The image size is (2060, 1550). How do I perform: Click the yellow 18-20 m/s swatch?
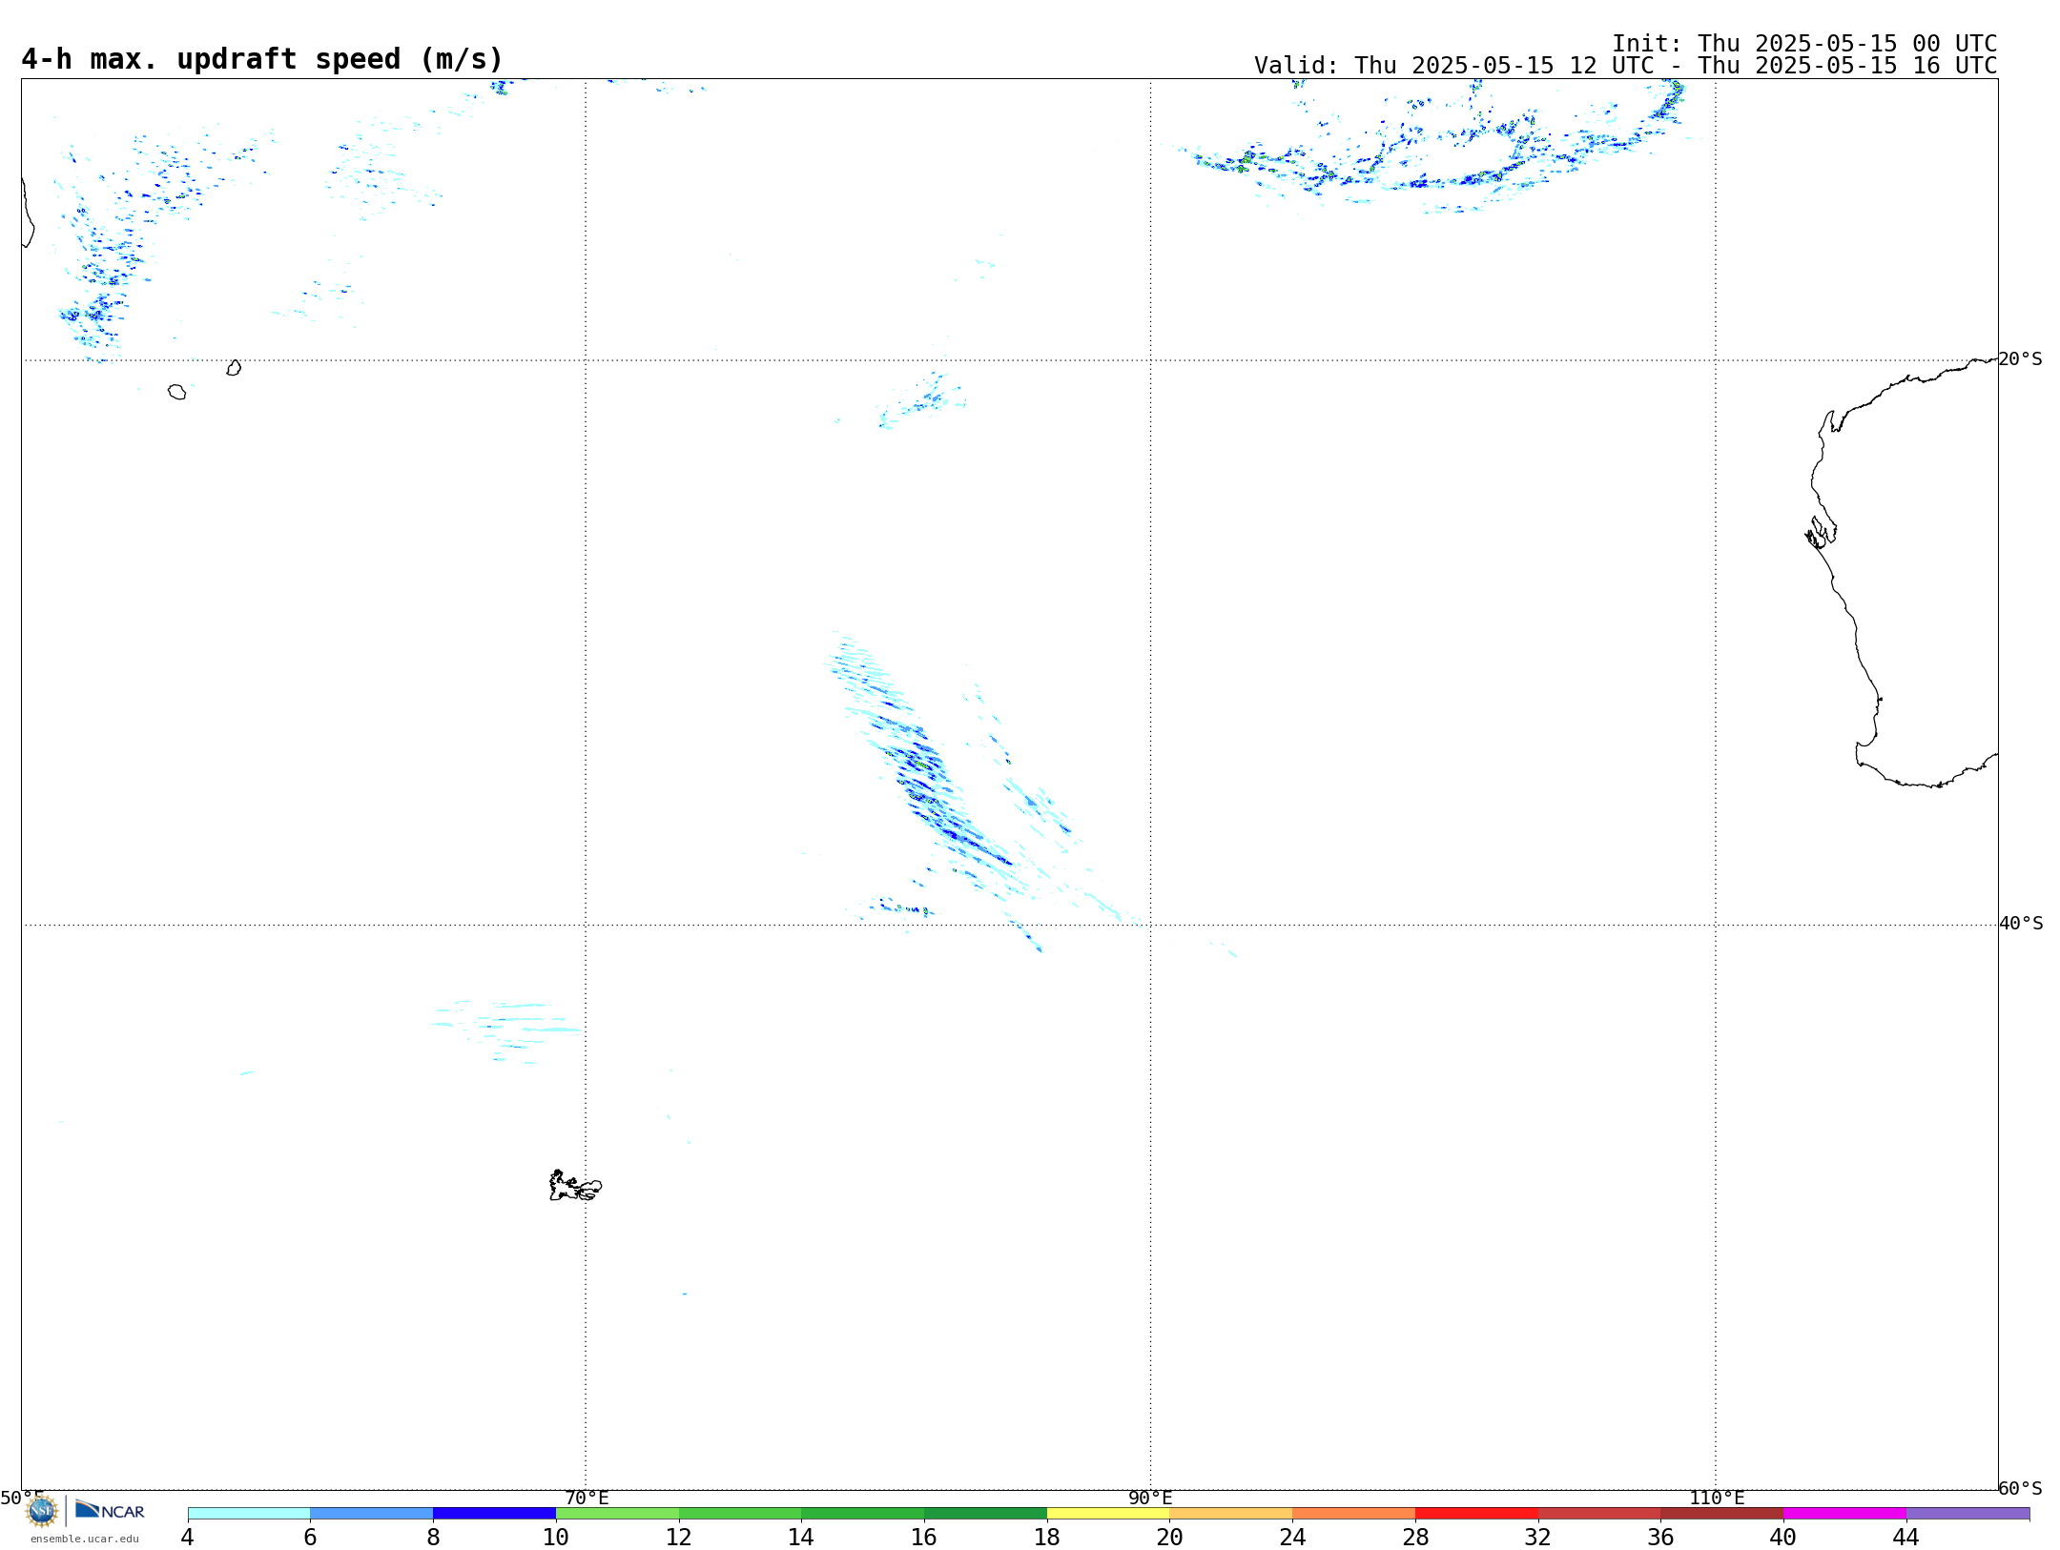tap(1108, 1514)
